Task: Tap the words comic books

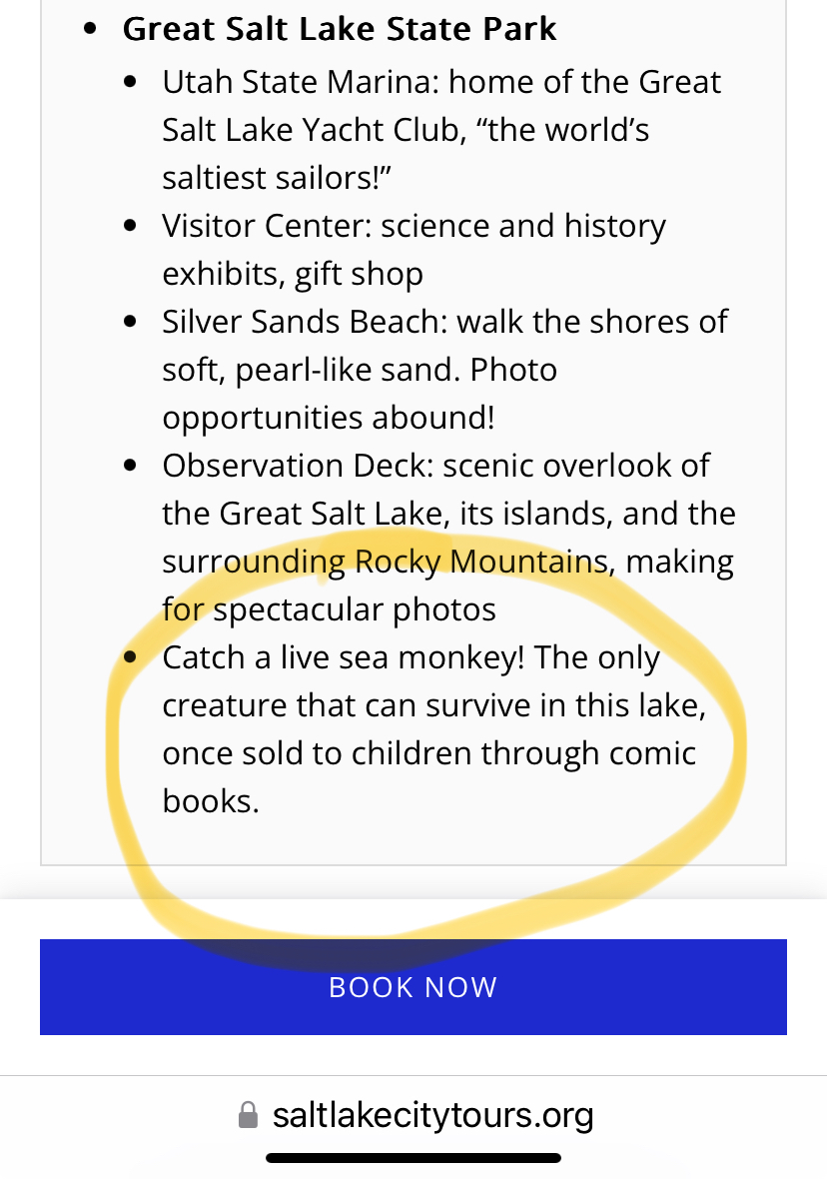Action: [x=640, y=753]
